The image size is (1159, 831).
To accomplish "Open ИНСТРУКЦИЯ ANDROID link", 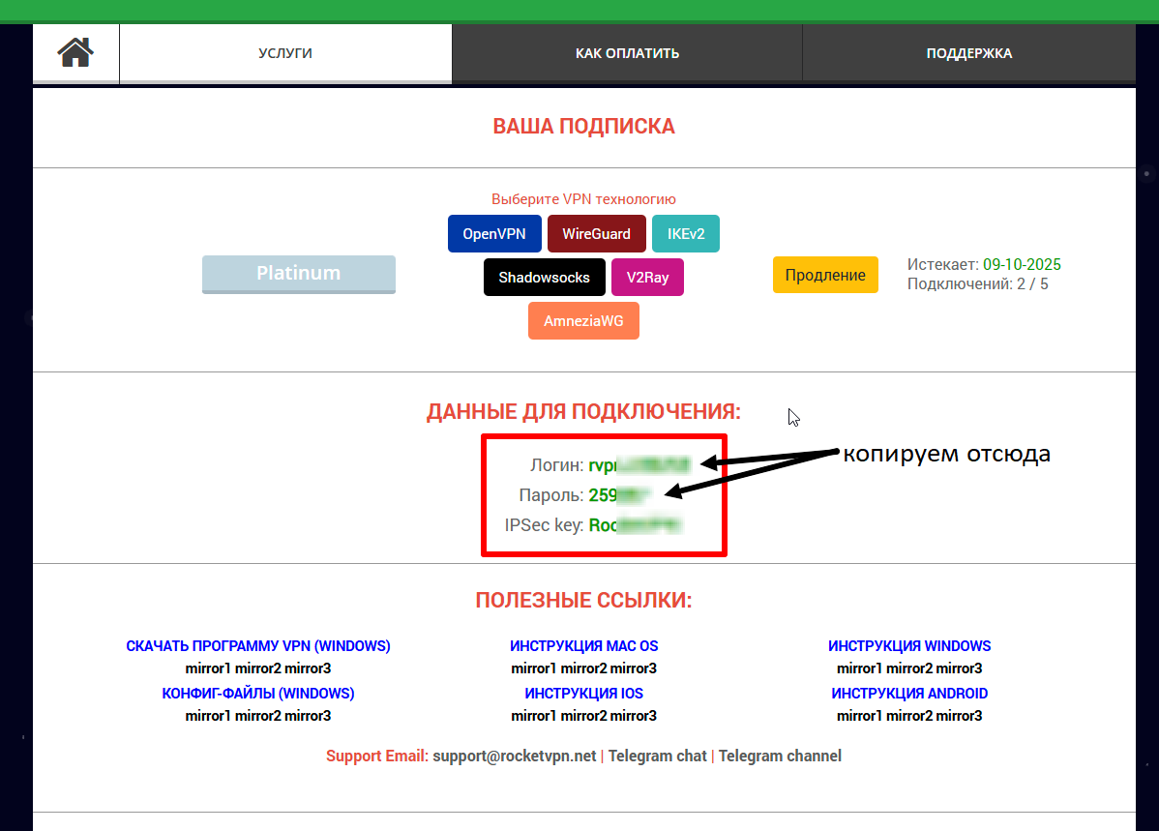I will (909, 694).
